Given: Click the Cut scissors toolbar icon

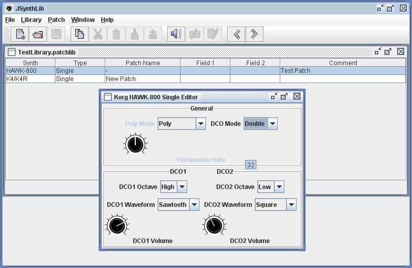Looking at the screenshot, I should (98, 34).
